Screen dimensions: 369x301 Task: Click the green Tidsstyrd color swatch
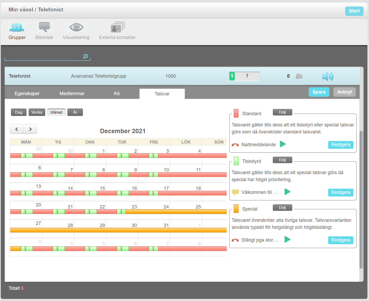pos(236,161)
